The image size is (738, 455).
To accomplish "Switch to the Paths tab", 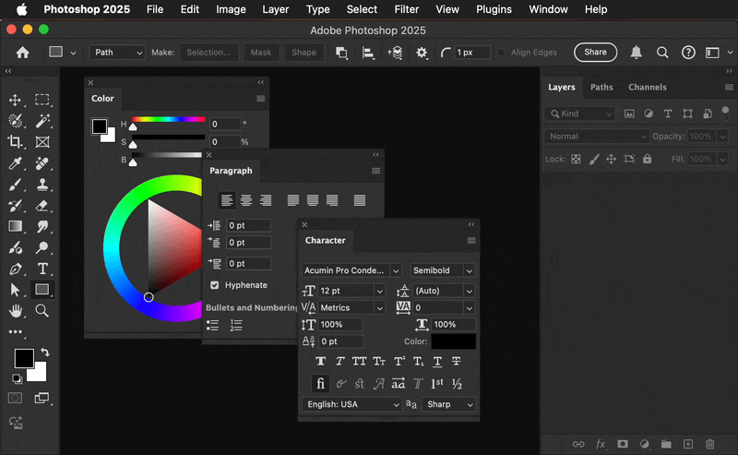I will (601, 87).
